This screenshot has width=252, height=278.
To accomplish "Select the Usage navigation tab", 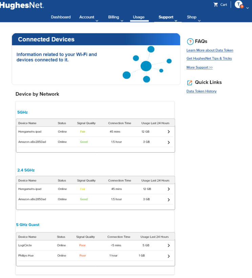I will pyautogui.click(x=139, y=17).
